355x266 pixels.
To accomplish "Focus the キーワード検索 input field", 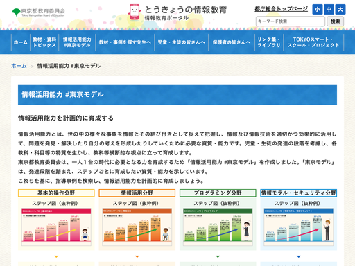I will tap(291, 21).
